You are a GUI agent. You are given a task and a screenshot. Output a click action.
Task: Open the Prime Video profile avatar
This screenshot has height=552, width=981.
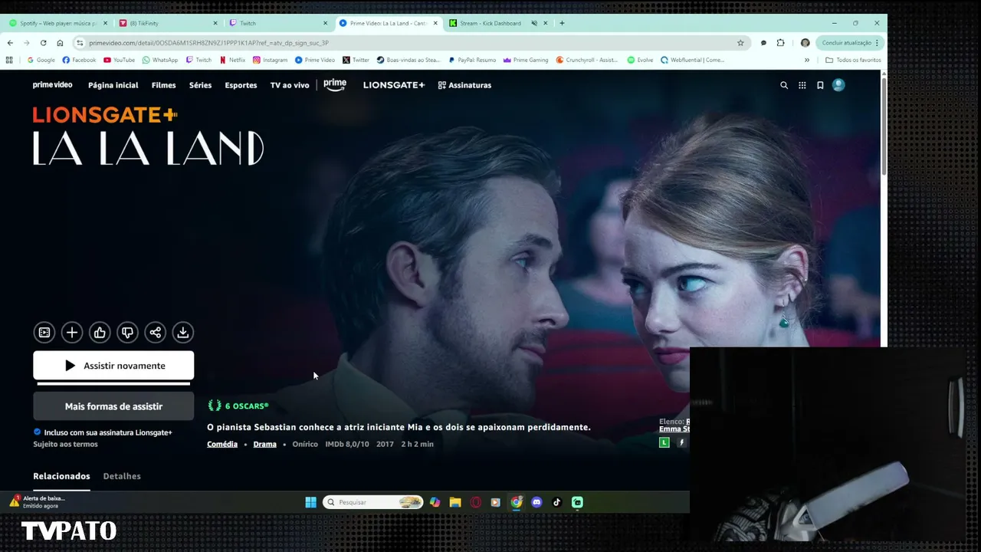pyautogui.click(x=838, y=85)
